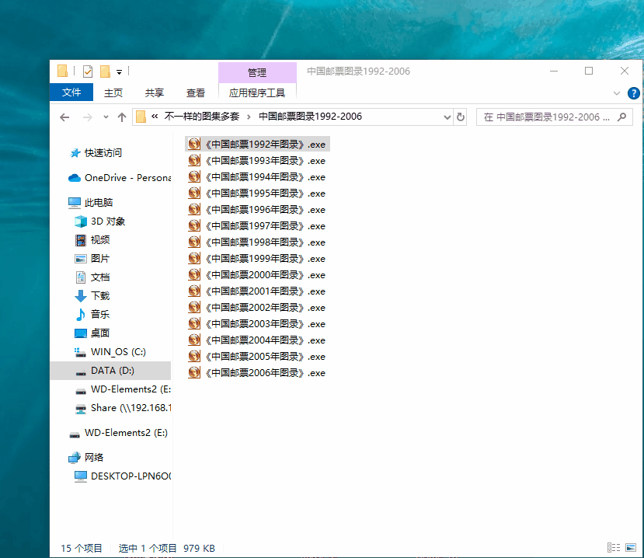Switch to the 查看 ribbon tab
This screenshot has height=558, width=644.
pos(196,92)
